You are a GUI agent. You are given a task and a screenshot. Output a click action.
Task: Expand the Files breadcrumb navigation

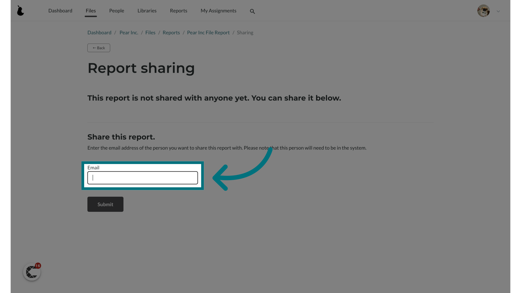[150, 33]
